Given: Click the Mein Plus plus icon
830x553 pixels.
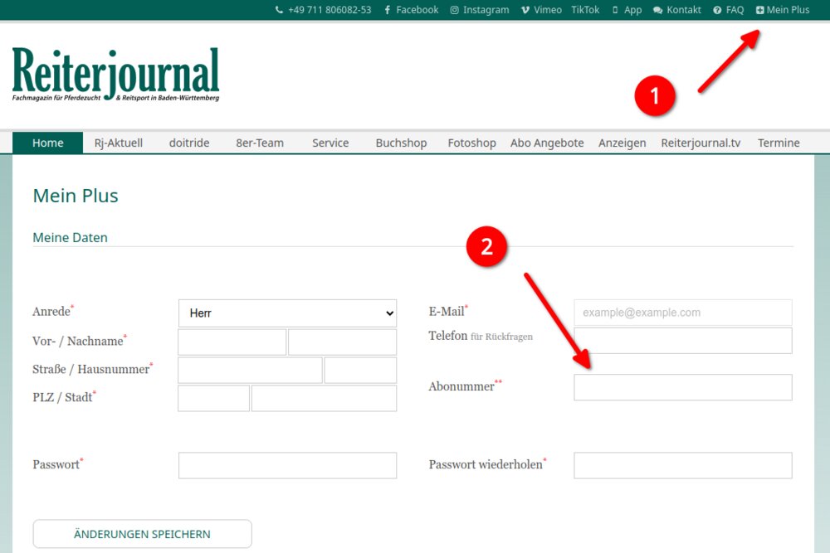Looking at the screenshot, I should [x=760, y=10].
